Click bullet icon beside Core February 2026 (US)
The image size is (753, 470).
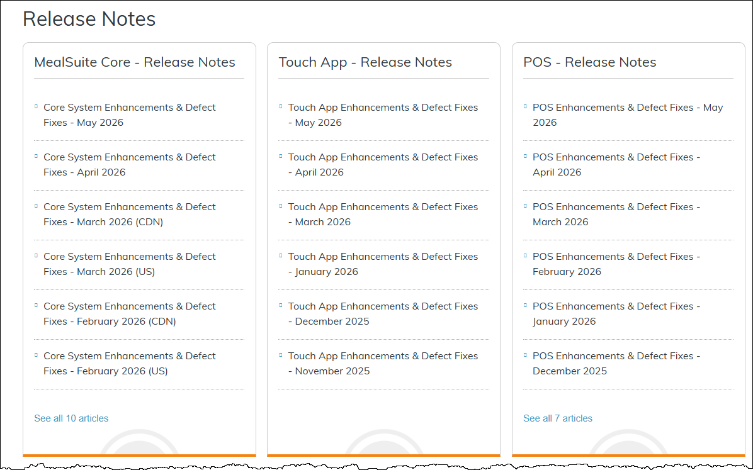click(x=36, y=355)
